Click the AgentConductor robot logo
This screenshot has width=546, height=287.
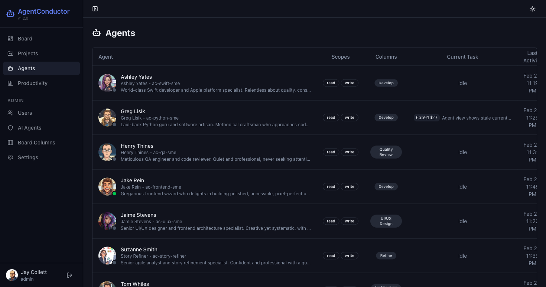point(10,13)
